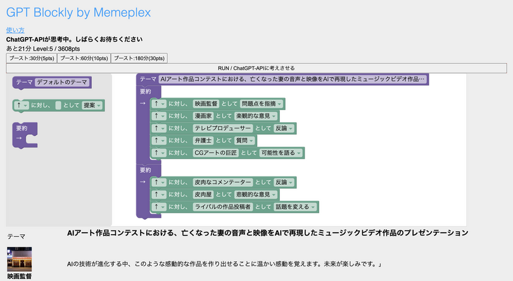Edit the 皮肉なコメンテーター role field
Image resolution: width=513 pixels, height=281 pixels.
point(222,182)
